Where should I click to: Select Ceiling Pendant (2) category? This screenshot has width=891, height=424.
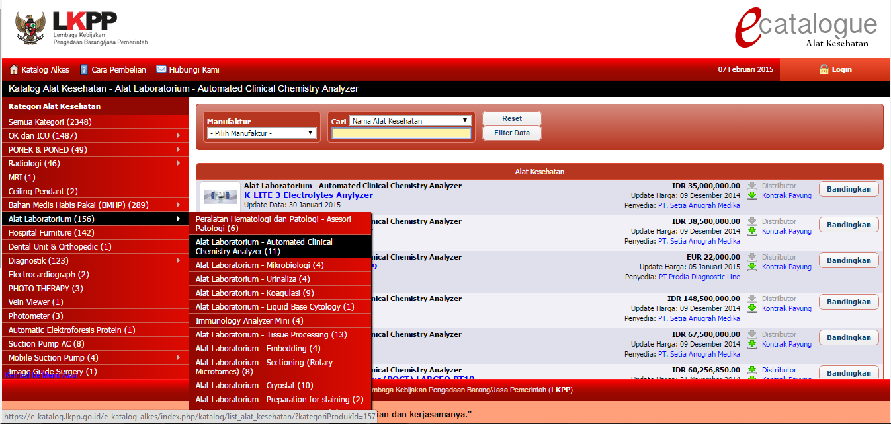click(x=95, y=191)
